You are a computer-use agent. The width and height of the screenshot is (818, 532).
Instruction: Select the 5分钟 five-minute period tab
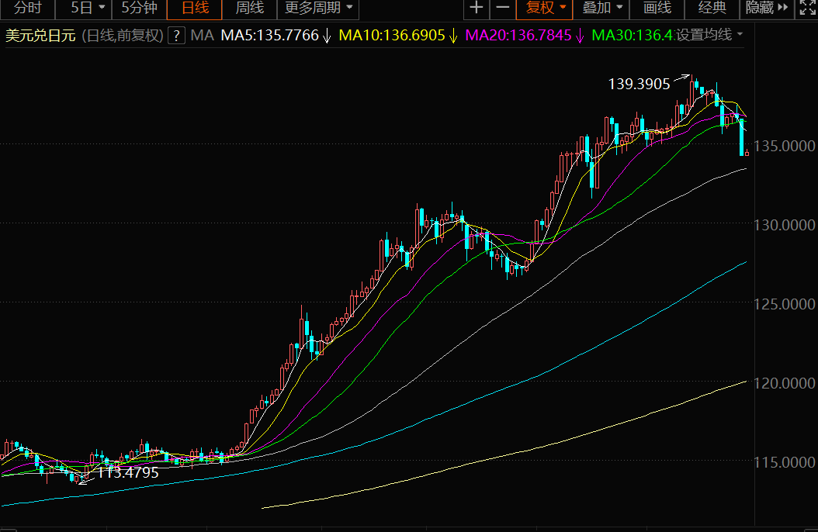click(139, 9)
